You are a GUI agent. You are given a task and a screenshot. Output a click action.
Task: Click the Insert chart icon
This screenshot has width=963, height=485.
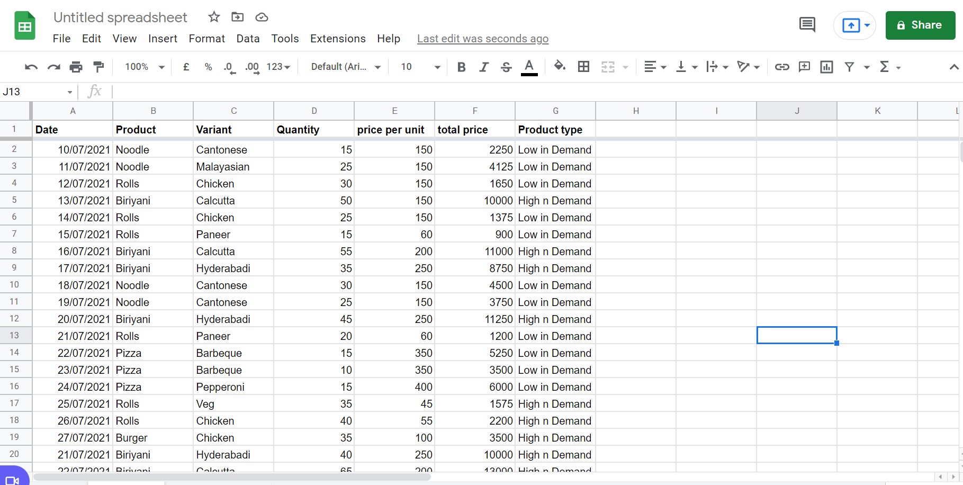[826, 67]
